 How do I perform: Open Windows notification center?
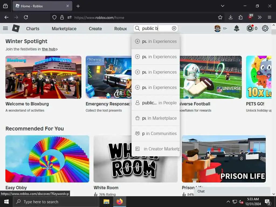(x=268, y=202)
